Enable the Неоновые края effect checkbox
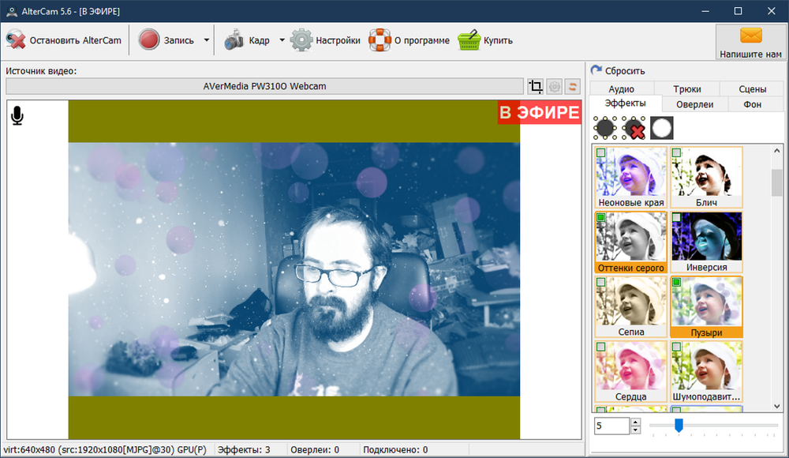 (600, 152)
